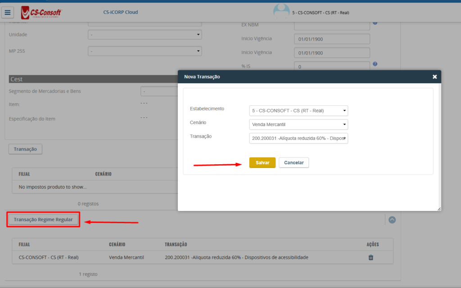Close the Nova Transação dialog
Viewport: 461px width, 288px height.
click(x=434, y=77)
